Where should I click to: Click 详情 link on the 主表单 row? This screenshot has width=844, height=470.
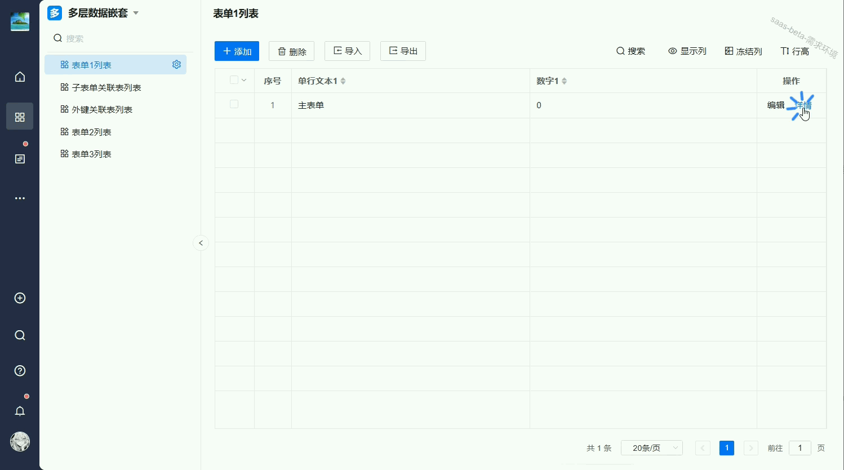(803, 105)
